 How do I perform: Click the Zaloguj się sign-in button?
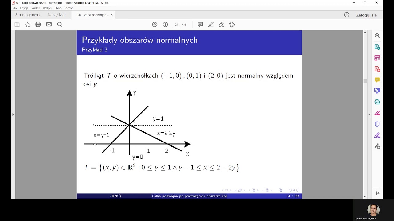(x=367, y=15)
